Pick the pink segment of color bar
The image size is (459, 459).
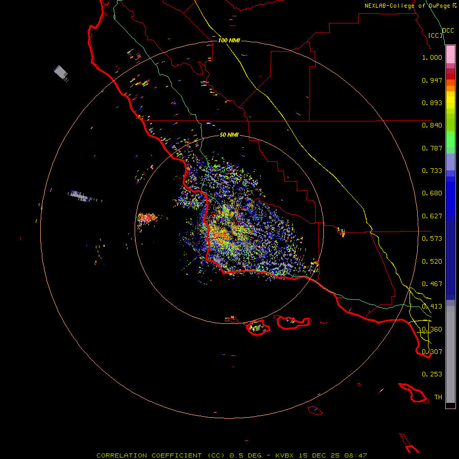[x=450, y=55]
